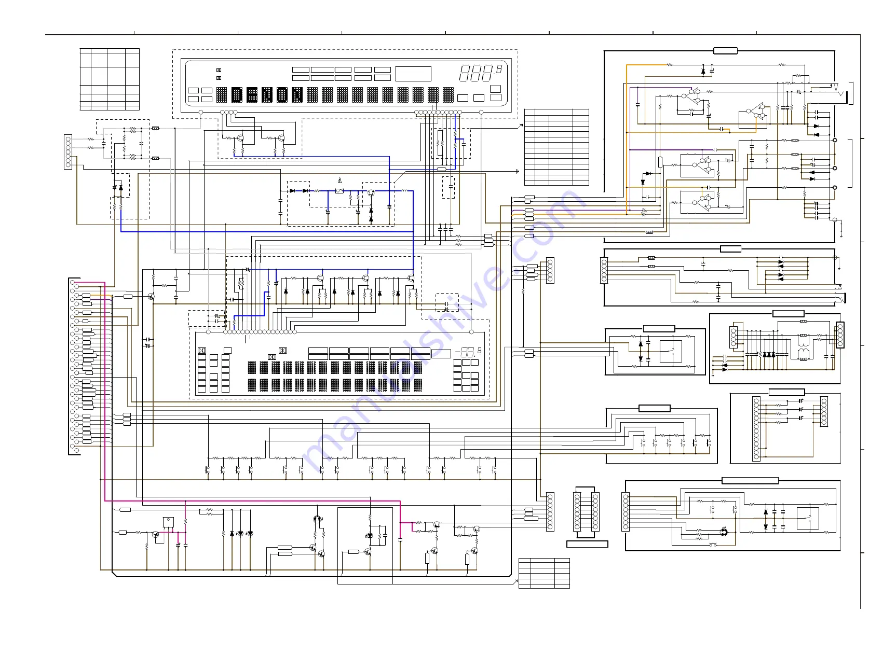Click the three-pin regulator IC symbol at bottom left
The width and height of the screenshot is (883, 655).
coord(168,522)
